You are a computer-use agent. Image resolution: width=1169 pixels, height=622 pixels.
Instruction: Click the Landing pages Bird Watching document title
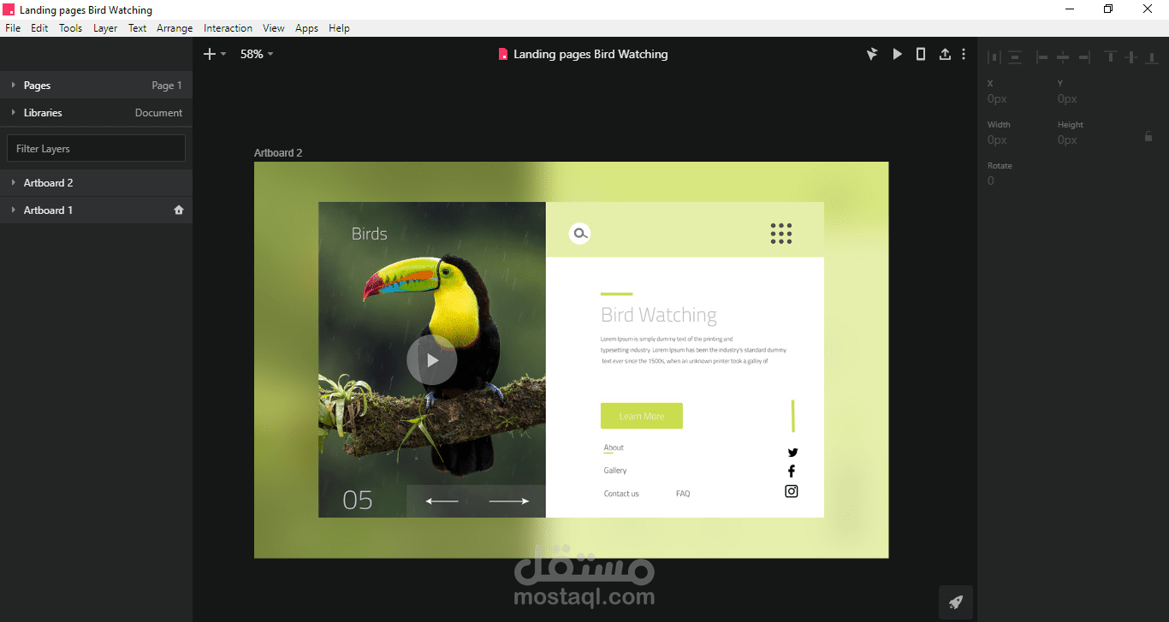[590, 54]
